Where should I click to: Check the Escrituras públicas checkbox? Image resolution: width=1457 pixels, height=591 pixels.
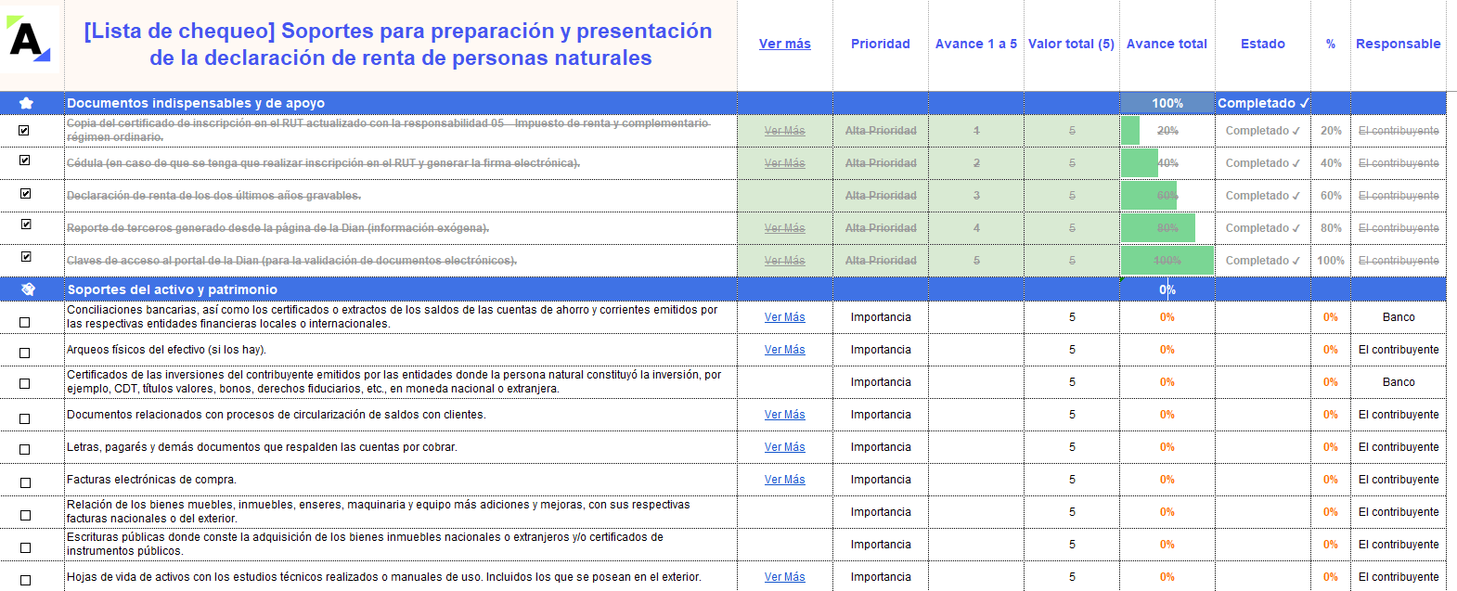point(25,548)
